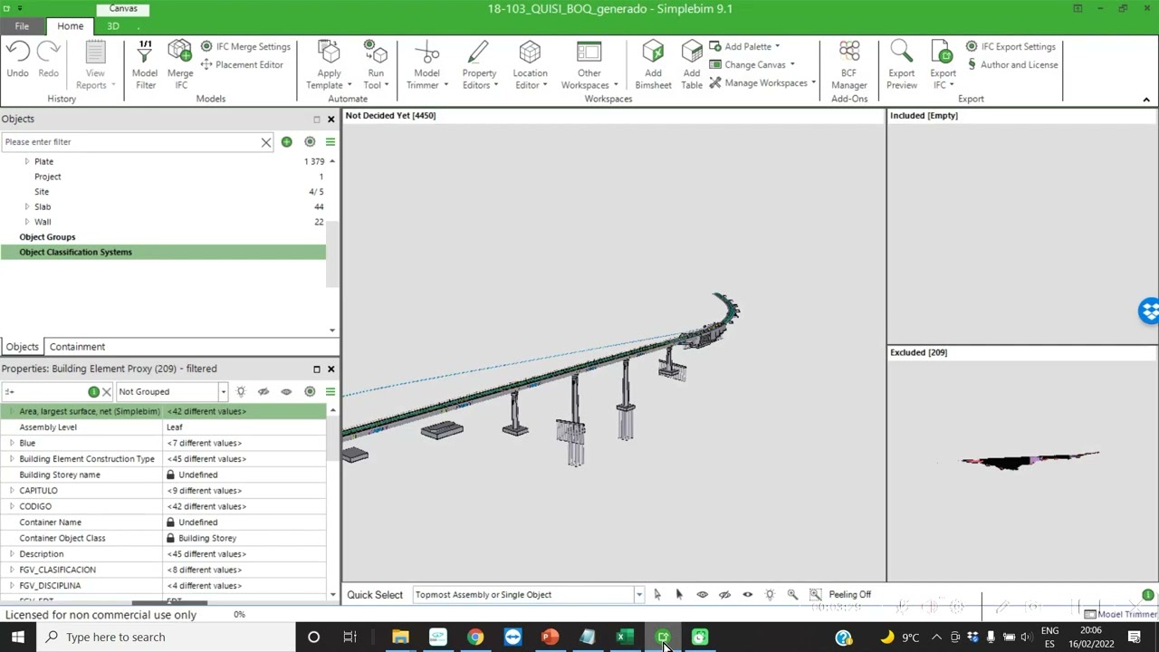This screenshot has width=1159, height=652.
Task: Click the canvas magnifier zoom icon
Action: pos(792,595)
